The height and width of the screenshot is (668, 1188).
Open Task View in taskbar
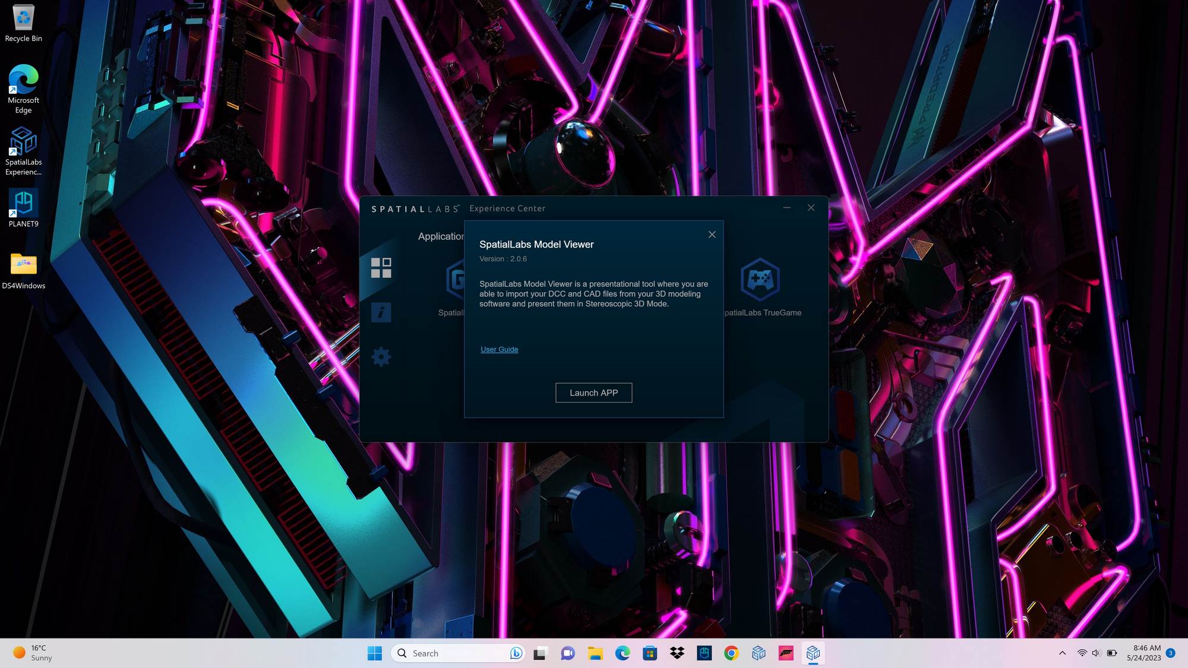coord(539,653)
